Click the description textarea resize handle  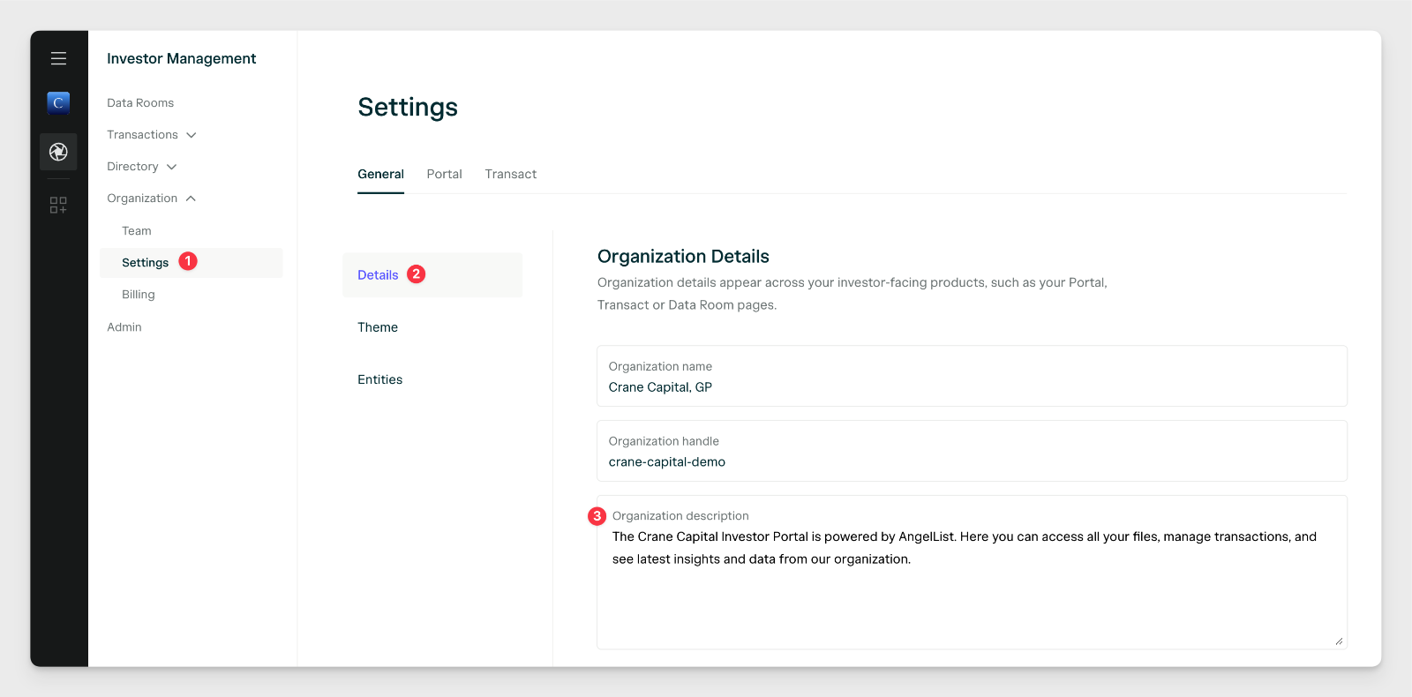(1339, 641)
